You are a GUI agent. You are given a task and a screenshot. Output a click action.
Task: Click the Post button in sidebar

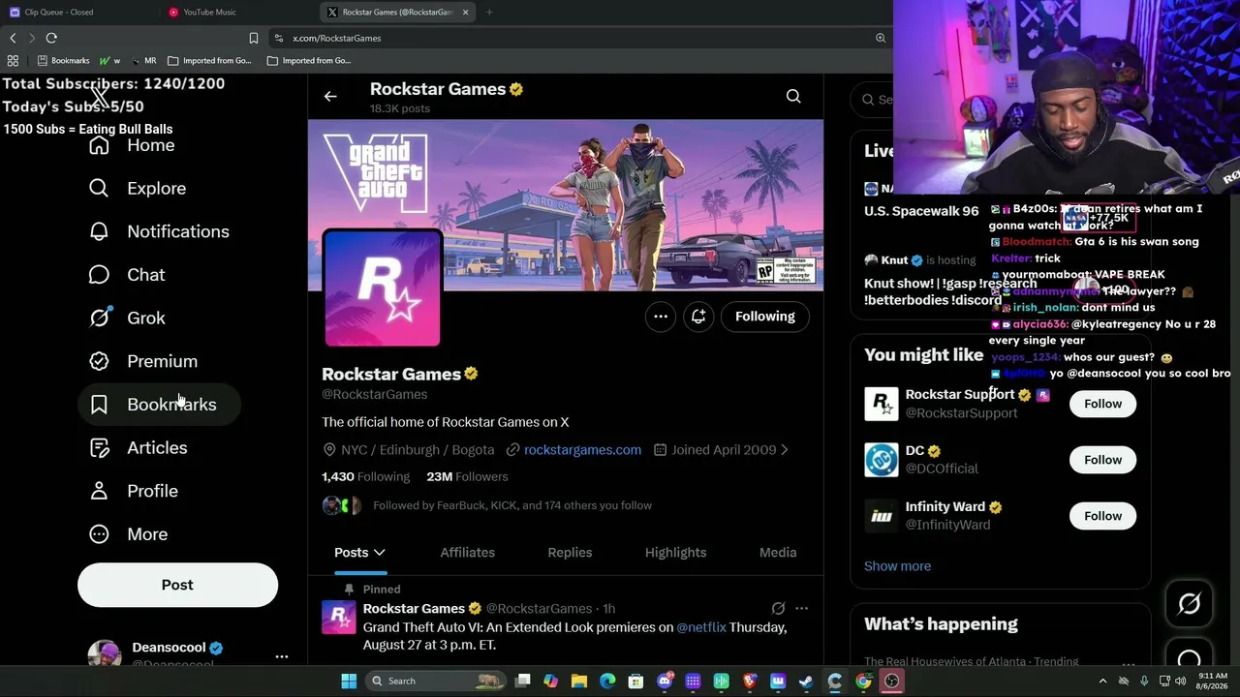click(177, 585)
